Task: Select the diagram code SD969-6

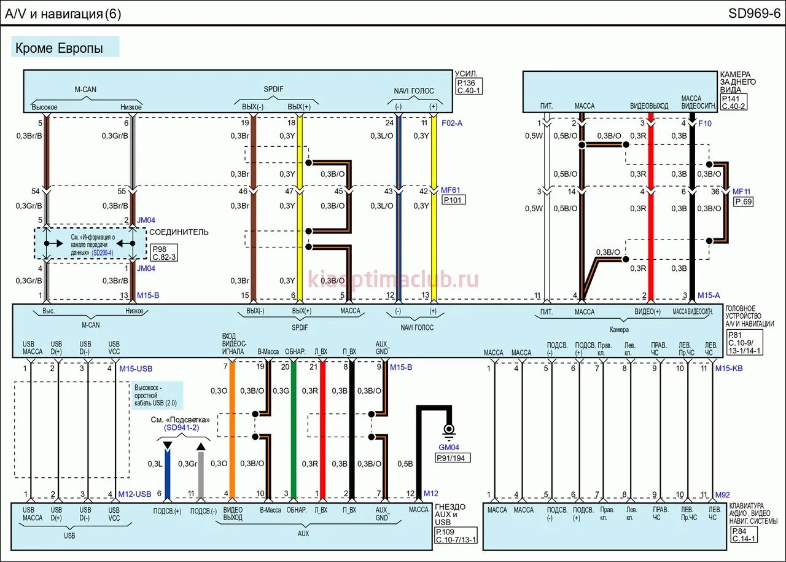Action: pos(755,13)
